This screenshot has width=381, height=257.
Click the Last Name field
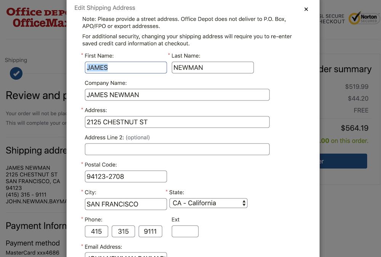click(x=213, y=68)
